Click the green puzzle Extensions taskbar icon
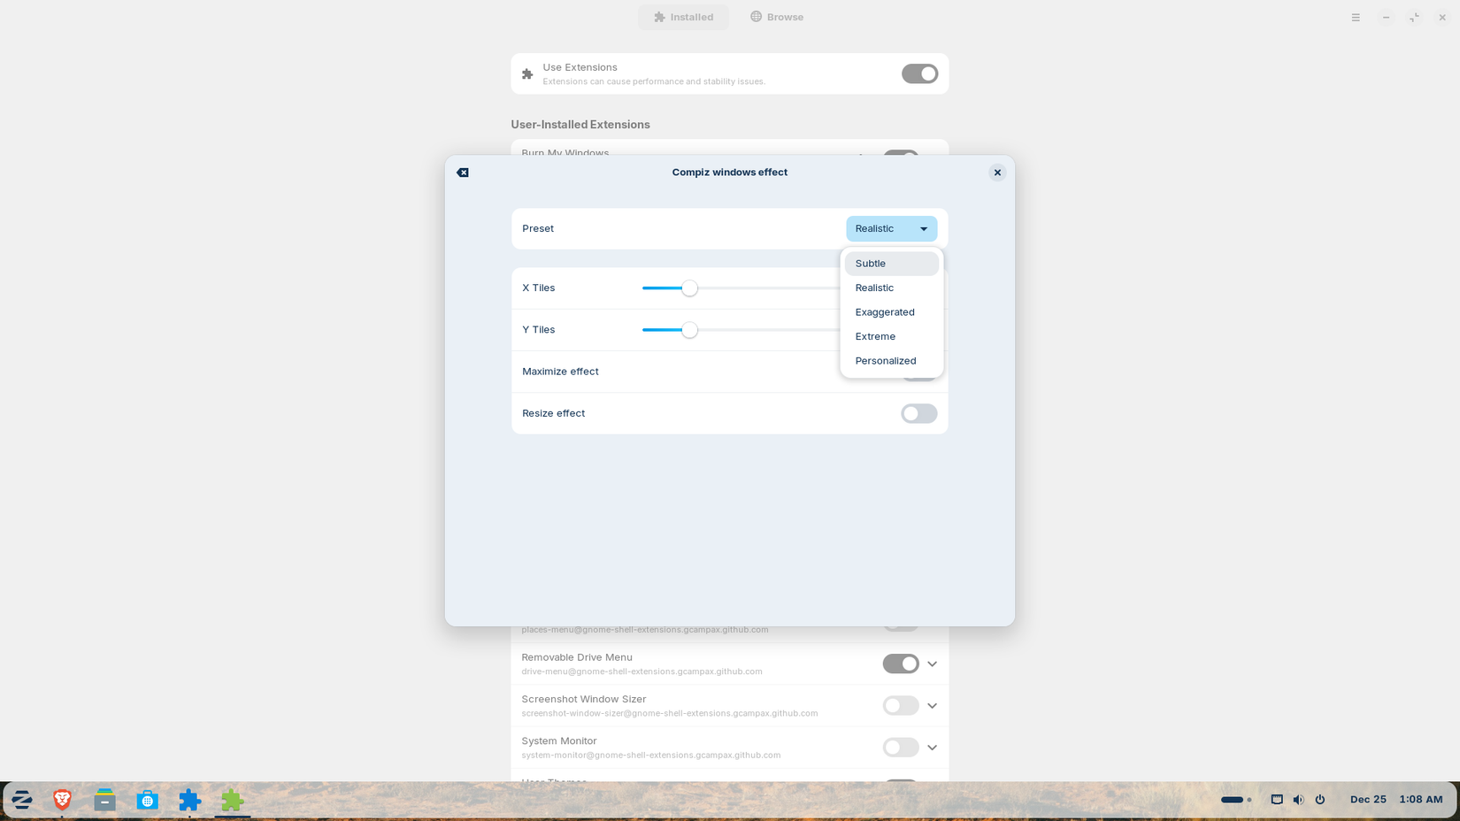1460x821 pixels. pos(232,800)
